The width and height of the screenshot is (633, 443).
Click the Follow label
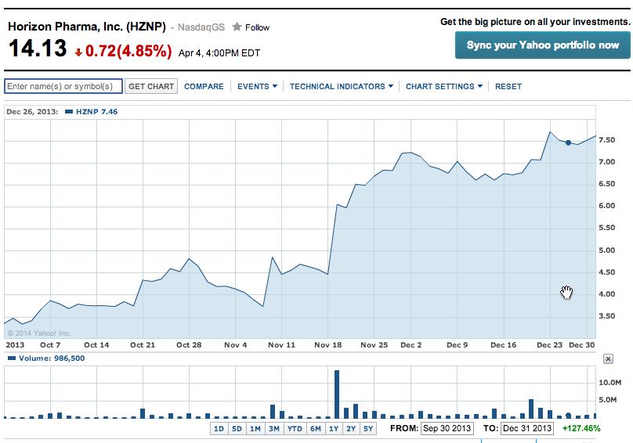257,27
